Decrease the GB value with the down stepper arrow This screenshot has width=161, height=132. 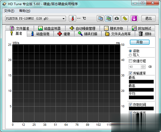pos(143,67)
